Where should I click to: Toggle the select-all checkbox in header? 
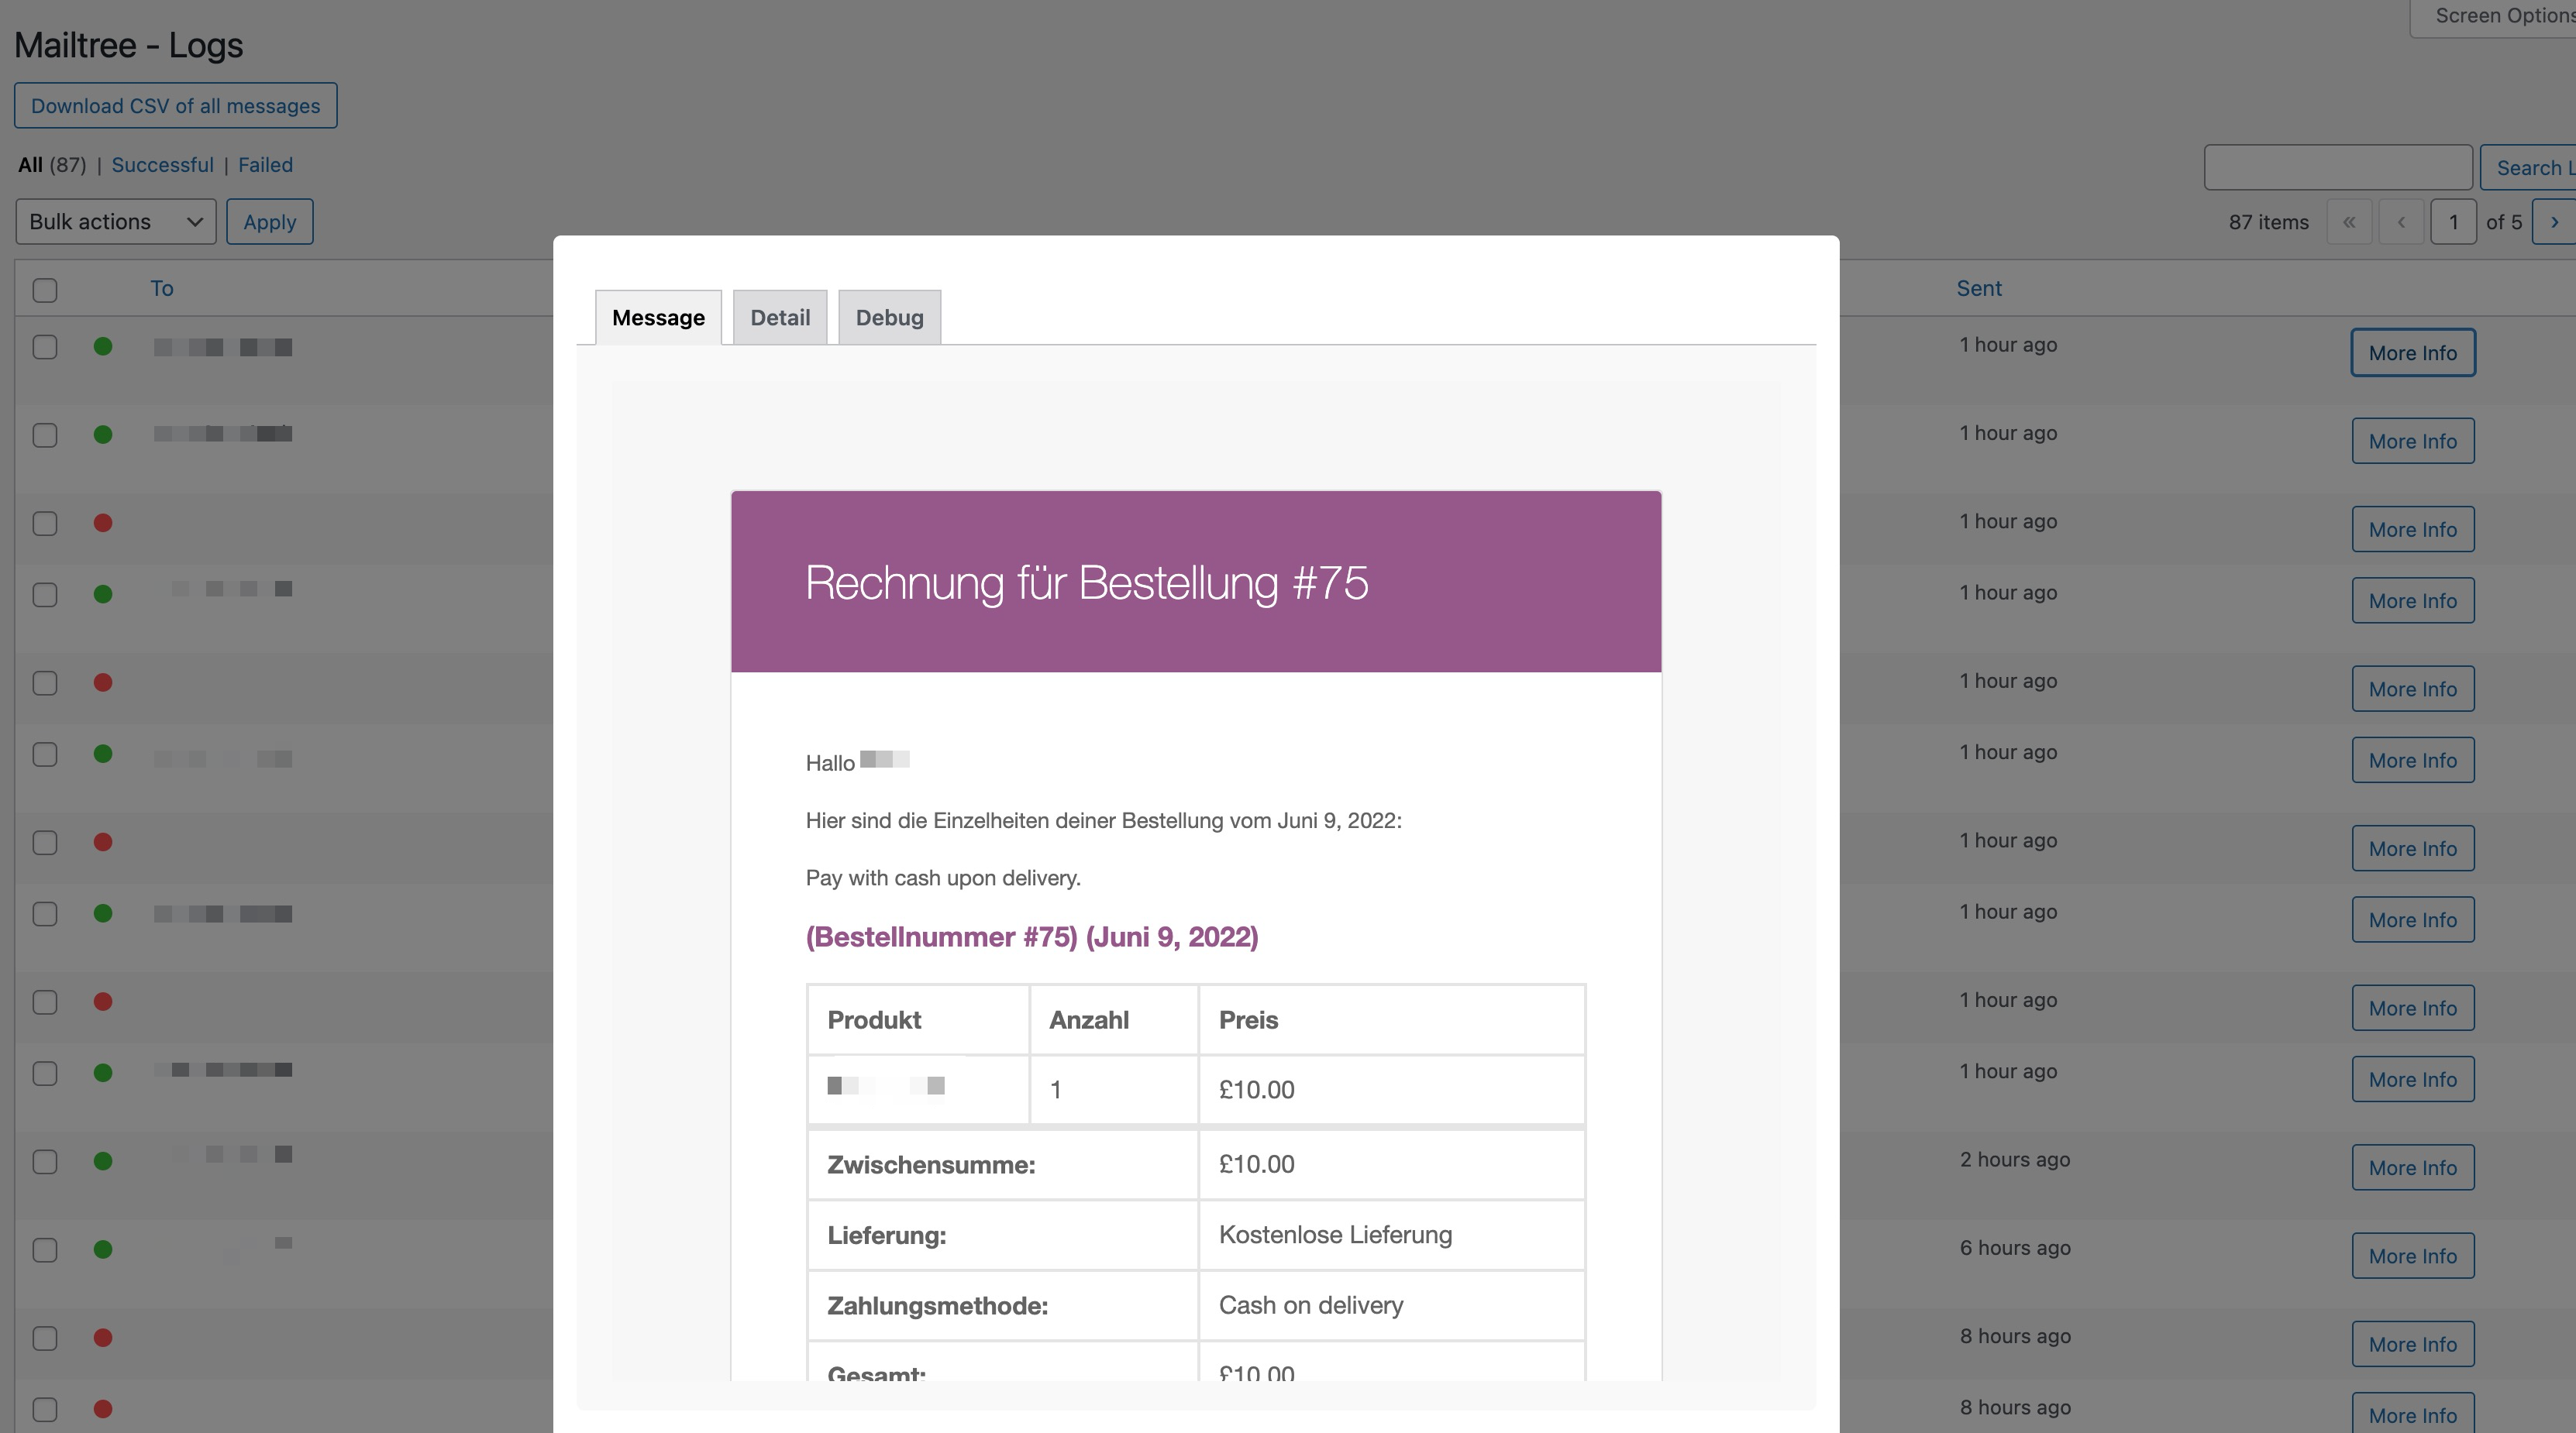click(45, 290)
